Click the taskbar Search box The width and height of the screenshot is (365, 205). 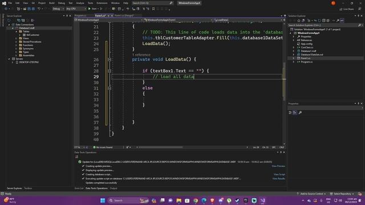point(128,200)
